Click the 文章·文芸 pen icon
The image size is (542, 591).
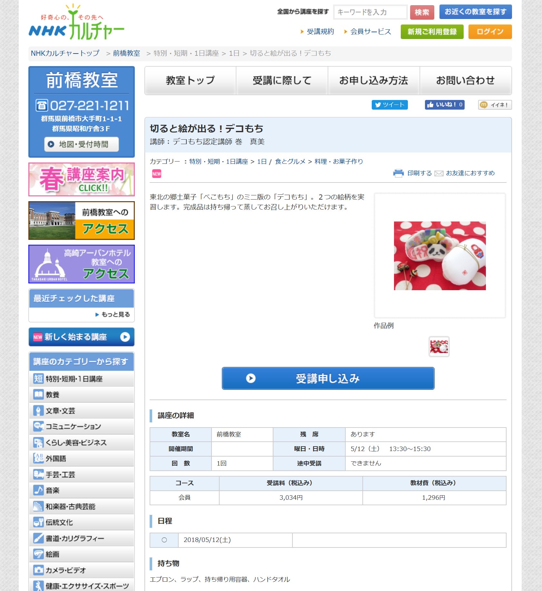tap(38, 410)
